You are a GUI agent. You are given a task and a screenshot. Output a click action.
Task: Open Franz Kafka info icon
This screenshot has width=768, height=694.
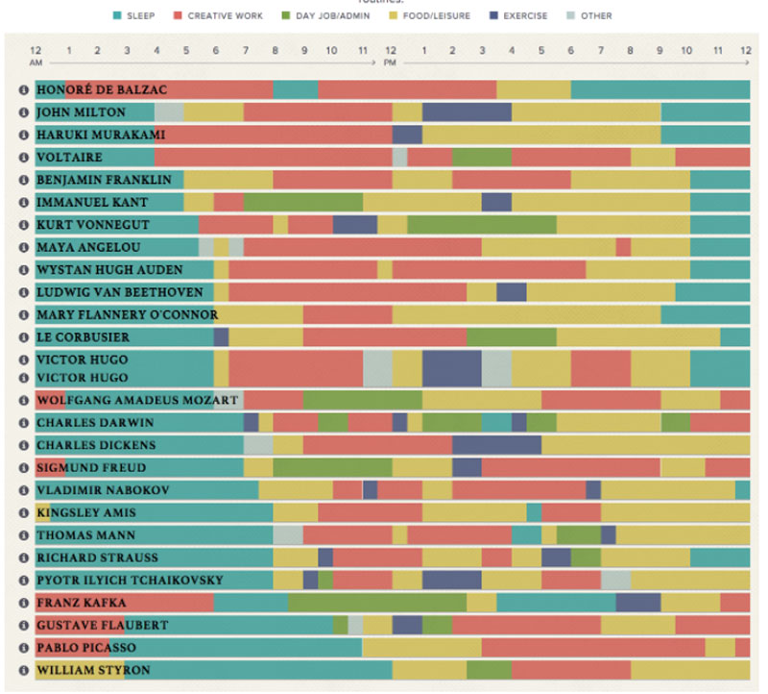23,604
